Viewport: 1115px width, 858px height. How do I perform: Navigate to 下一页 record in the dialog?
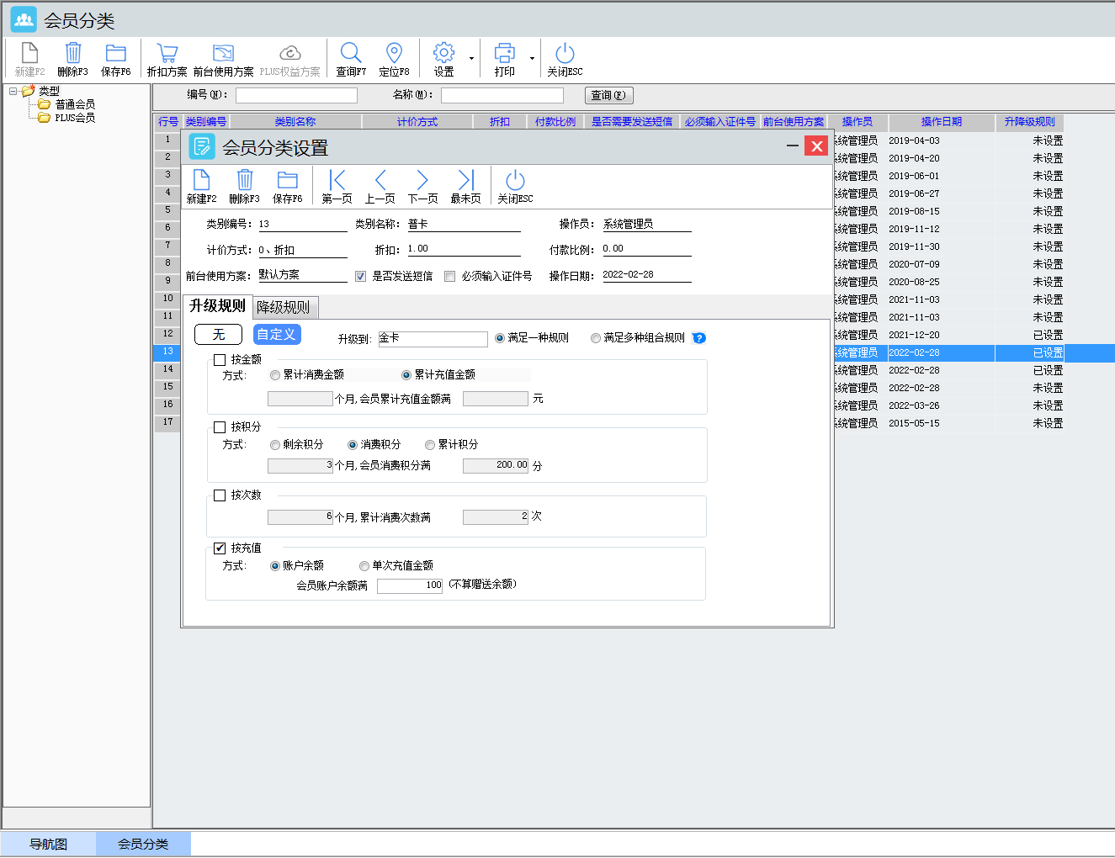coord(422,181)
